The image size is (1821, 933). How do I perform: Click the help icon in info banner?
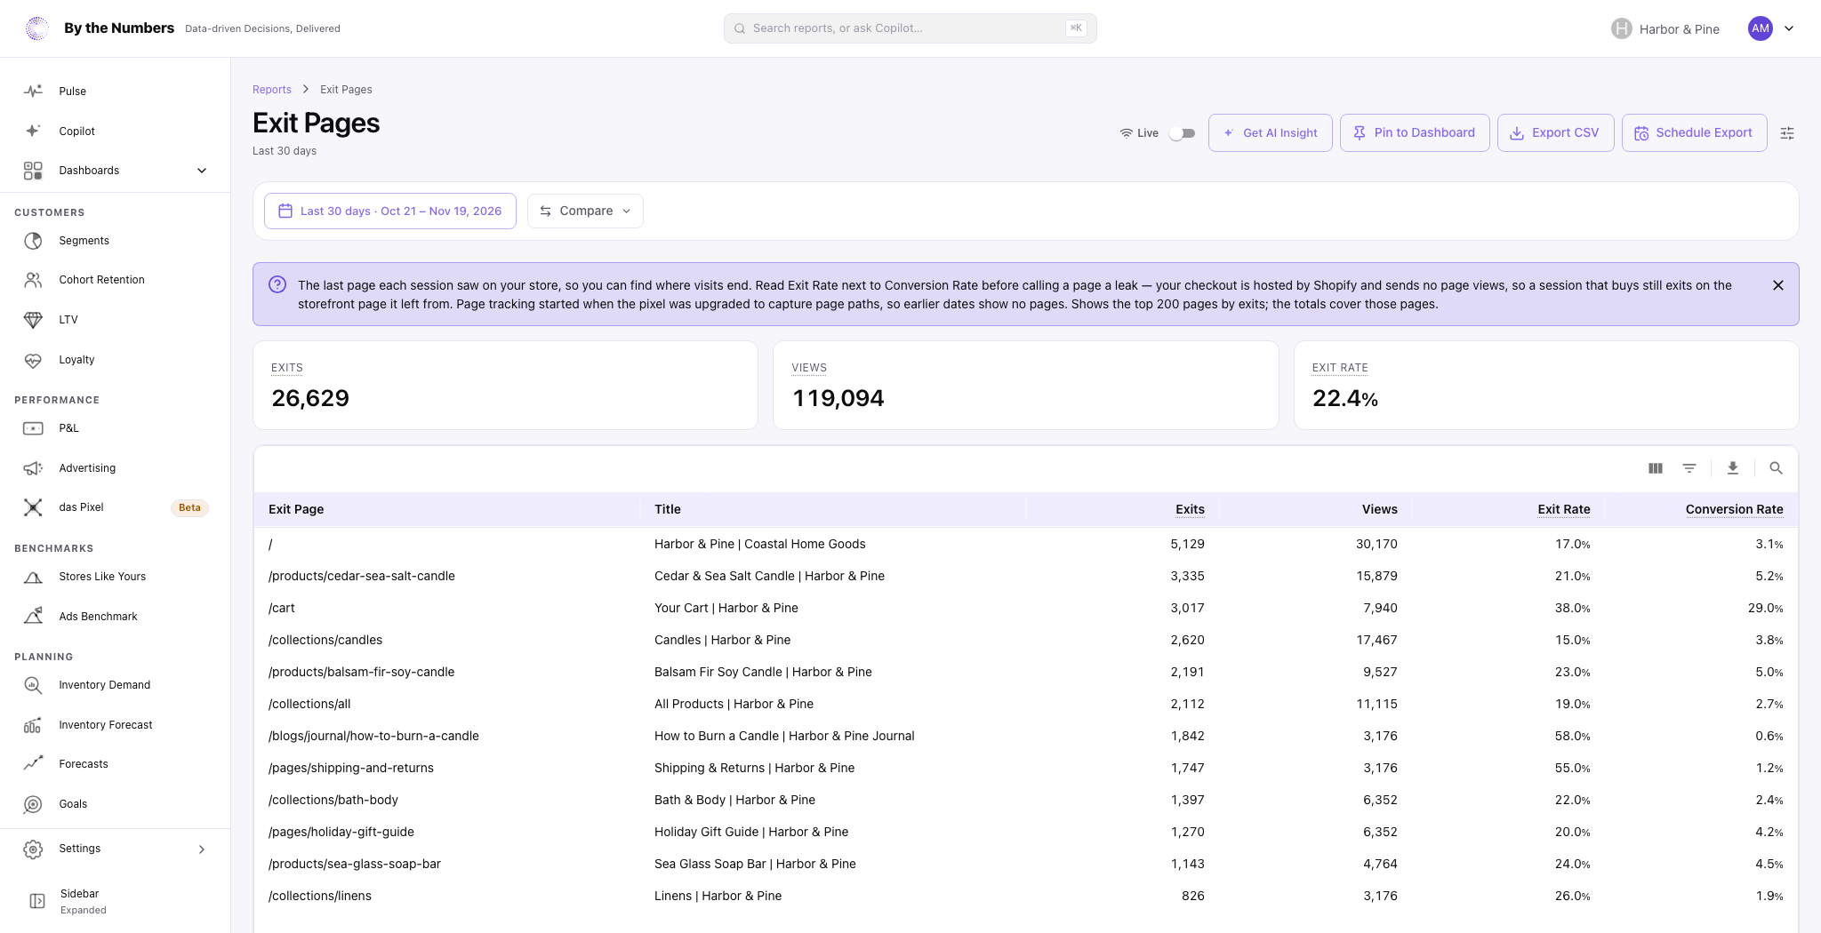tap(277, 284)
